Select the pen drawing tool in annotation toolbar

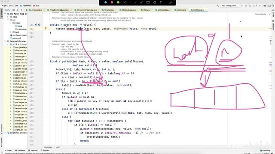point(135,3)
